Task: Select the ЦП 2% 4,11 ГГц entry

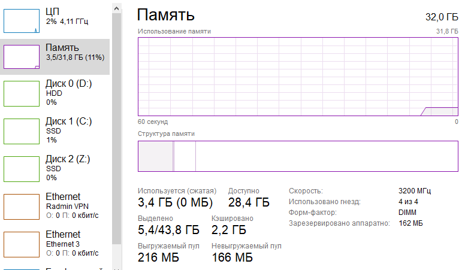Action: [x=66, y=17]
